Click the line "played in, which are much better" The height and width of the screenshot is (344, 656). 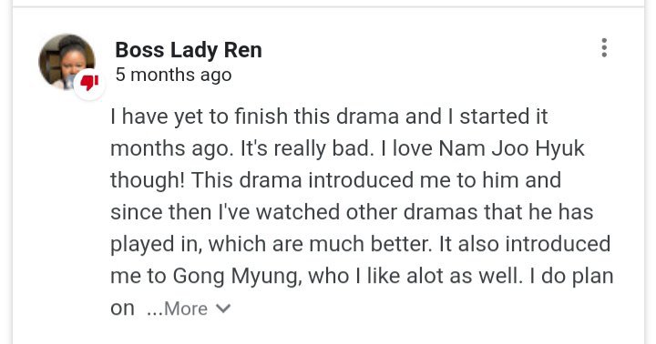[271, 245]
